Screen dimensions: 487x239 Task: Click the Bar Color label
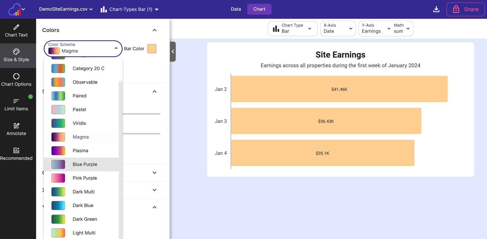coord(134,49)
